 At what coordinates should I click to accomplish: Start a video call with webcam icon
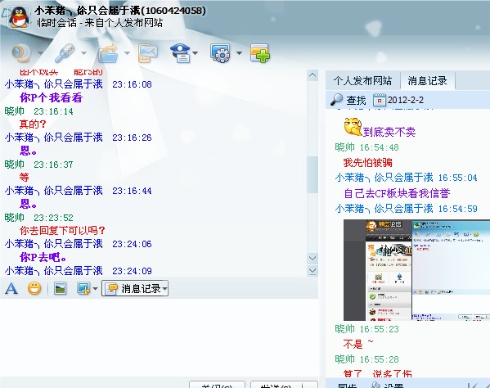click(21, 53)
